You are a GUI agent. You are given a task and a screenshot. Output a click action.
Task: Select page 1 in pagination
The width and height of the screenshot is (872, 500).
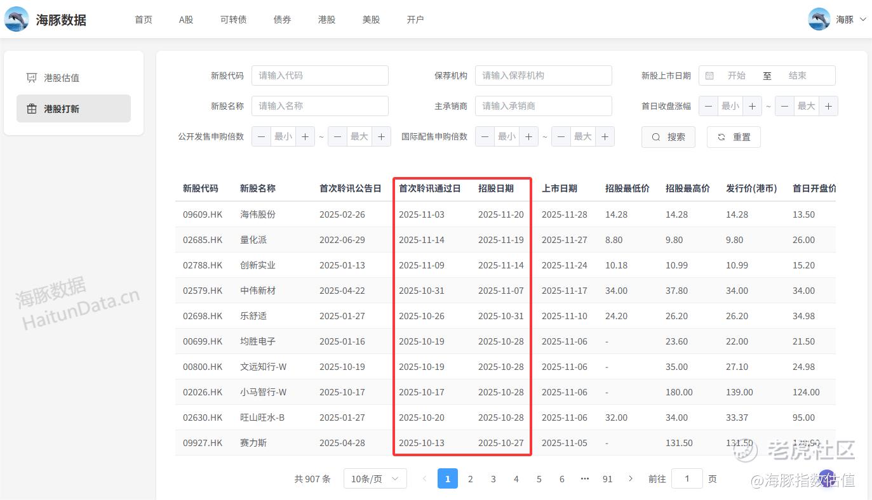click(448, 478)
